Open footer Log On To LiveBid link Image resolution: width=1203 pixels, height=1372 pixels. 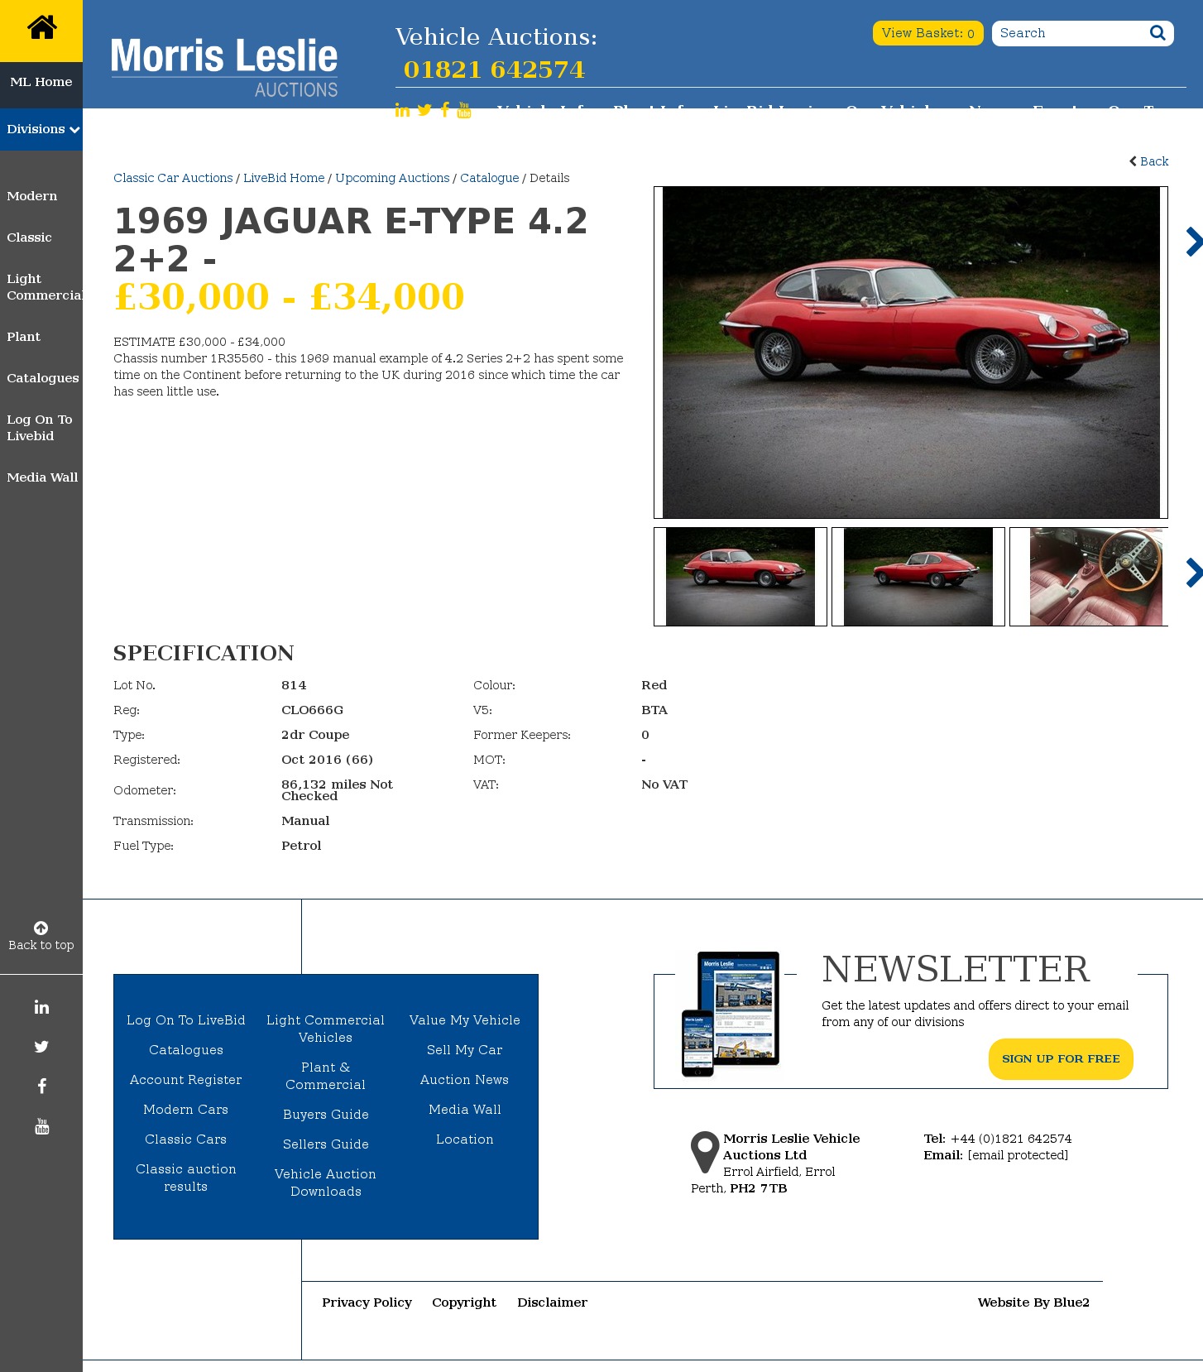186,1020
